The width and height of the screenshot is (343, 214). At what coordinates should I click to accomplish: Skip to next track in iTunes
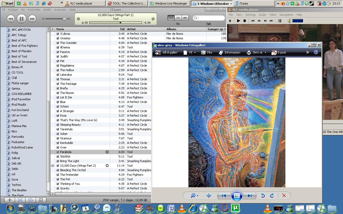tap(32, 19)
